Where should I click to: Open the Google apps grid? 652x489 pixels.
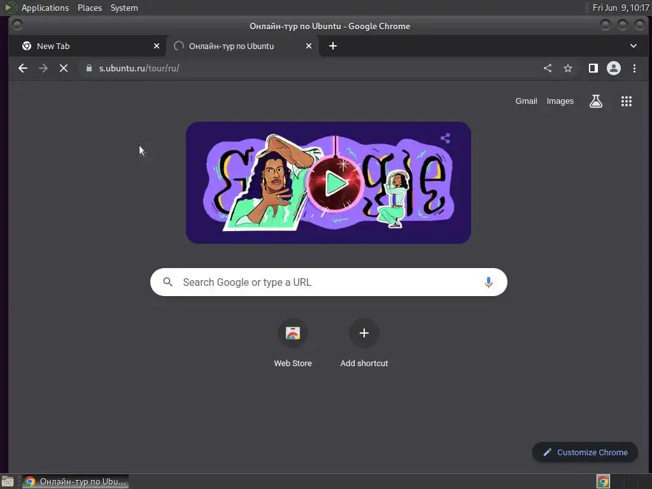[x=627, y=101]
